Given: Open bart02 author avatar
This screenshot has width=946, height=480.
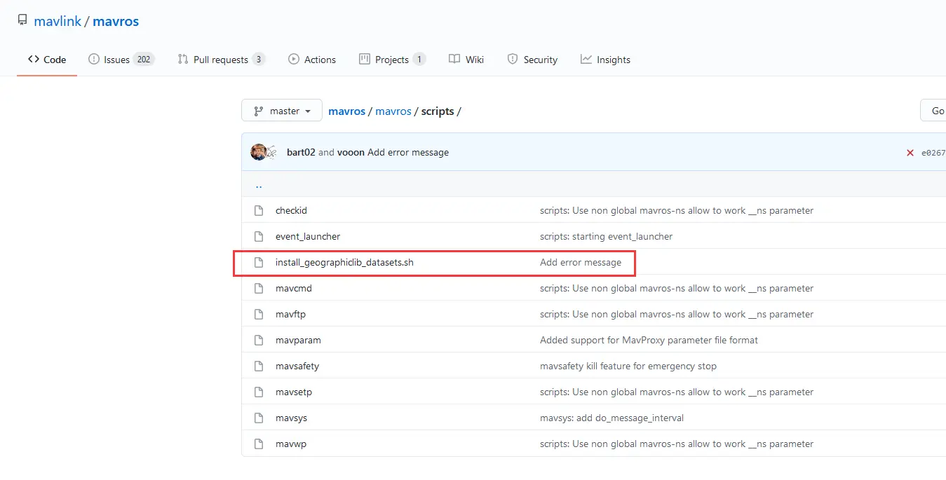Looking at the screenshot, I should click(259, 152).
